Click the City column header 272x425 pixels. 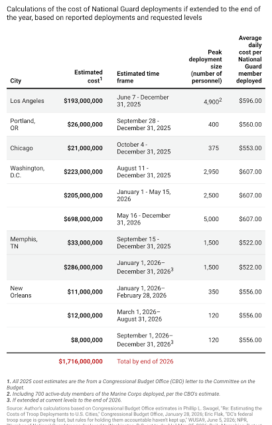pos(16,81)
